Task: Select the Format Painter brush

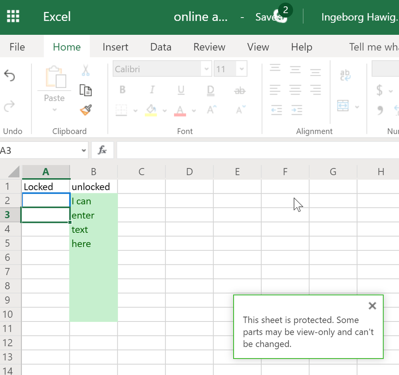Action: (x=86, y=110)
